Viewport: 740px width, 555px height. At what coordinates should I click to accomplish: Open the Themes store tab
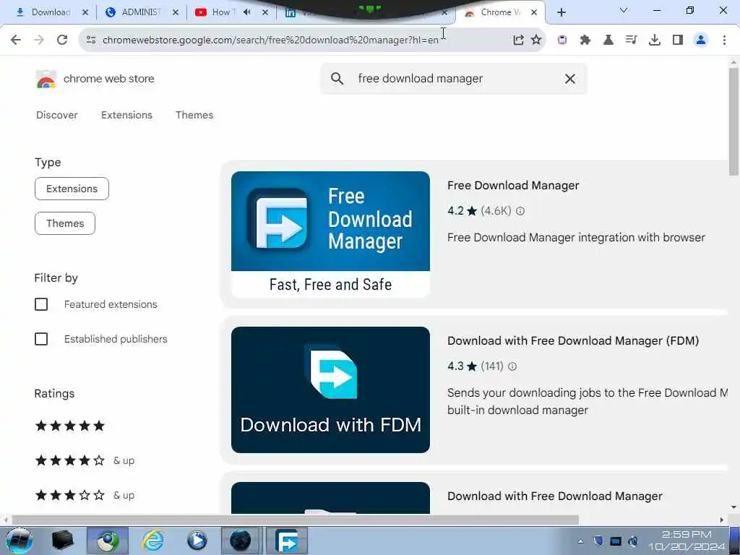pos(194,115)
